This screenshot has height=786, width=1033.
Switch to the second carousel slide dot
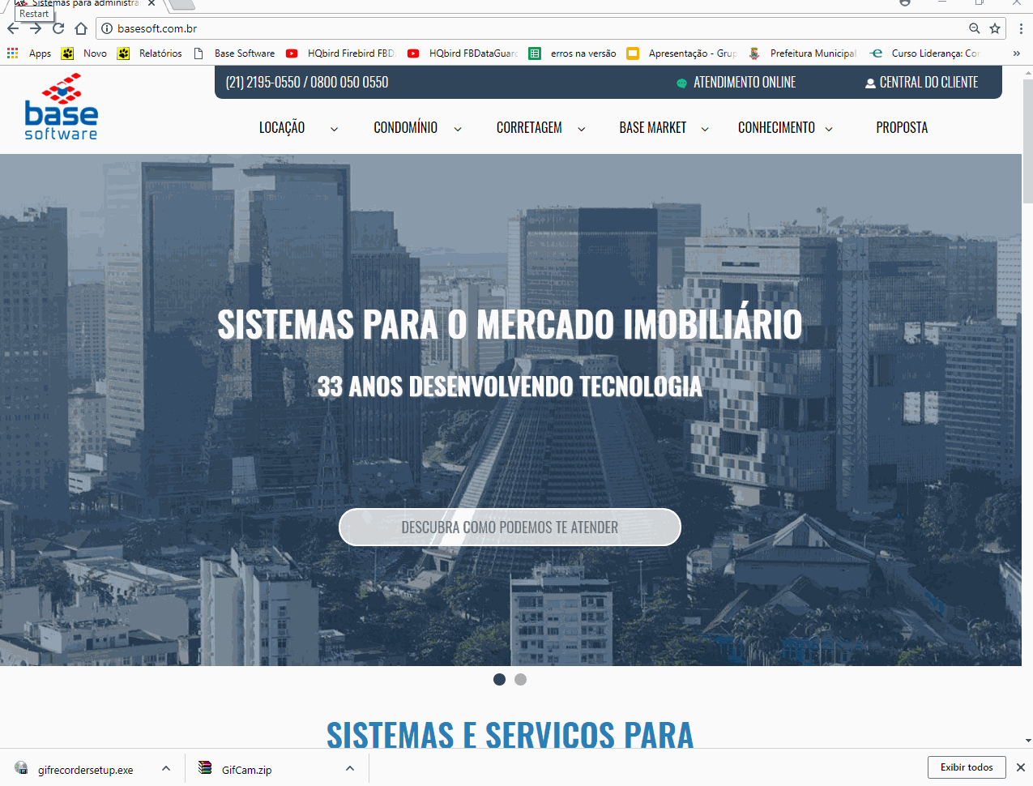click(x=520, y=679)
